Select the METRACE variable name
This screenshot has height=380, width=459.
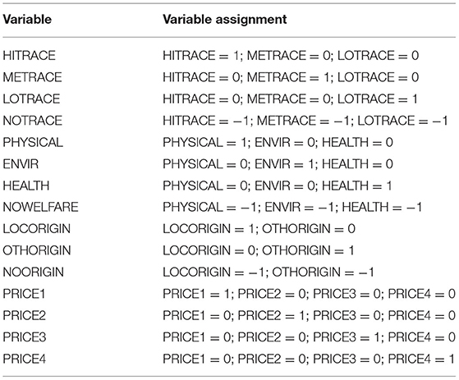click(x=33, y=77)
